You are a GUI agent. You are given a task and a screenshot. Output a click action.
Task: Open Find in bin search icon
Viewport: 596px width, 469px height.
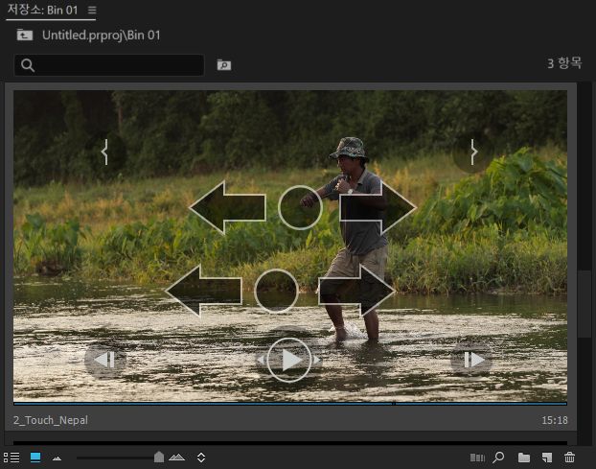(x=224, y=65)
